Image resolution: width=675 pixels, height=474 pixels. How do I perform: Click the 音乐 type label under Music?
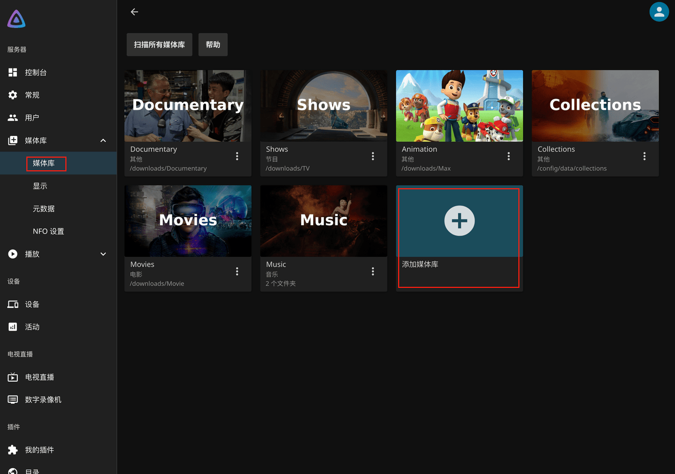coord(272,274)
